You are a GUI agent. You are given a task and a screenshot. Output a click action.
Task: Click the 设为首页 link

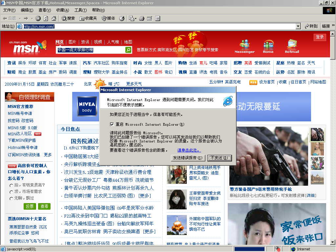(x=267, y=82)
